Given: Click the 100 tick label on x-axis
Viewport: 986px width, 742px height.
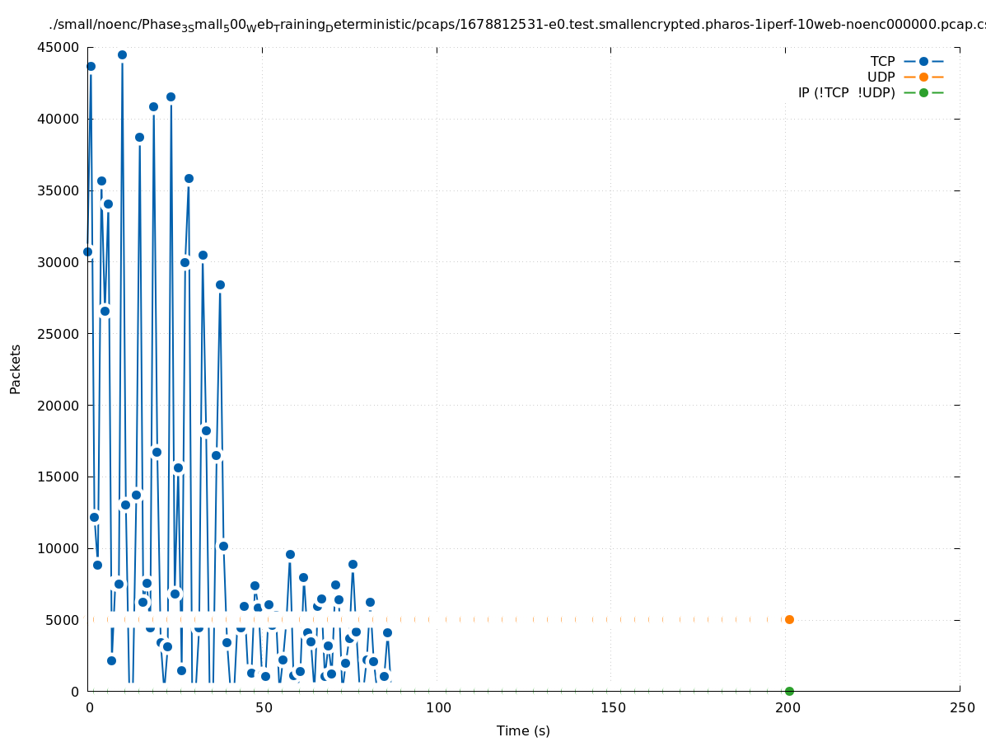Looking at the screenshot, I should (438, 708).
